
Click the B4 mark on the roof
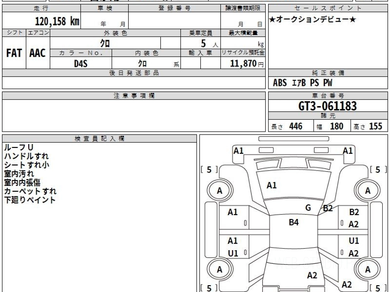[x=293, y=222]
